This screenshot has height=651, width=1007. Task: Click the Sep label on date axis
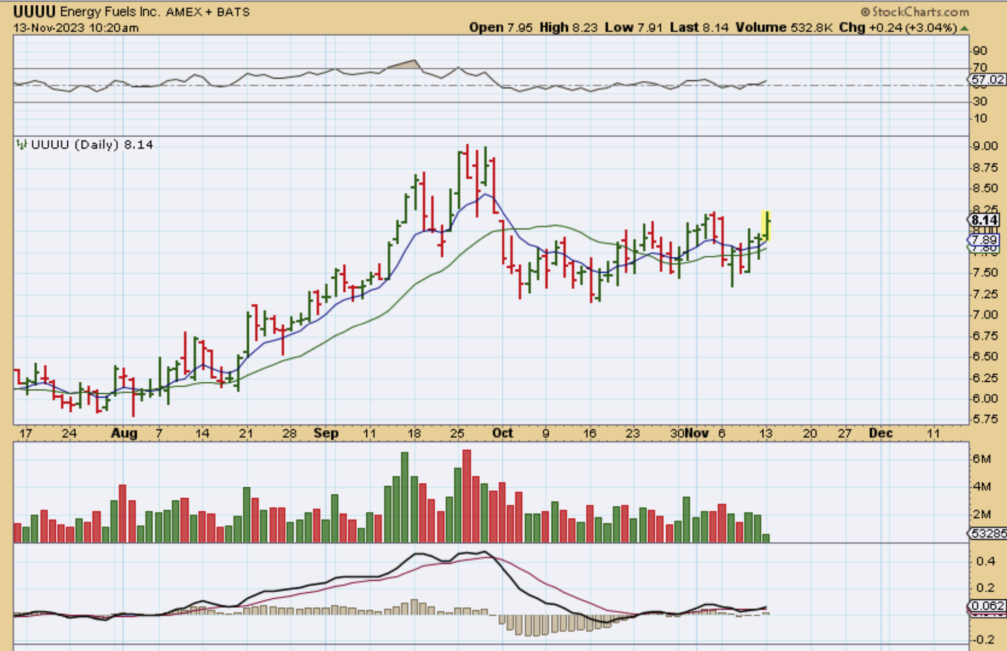pyautogui.click(x=326, y=433)
